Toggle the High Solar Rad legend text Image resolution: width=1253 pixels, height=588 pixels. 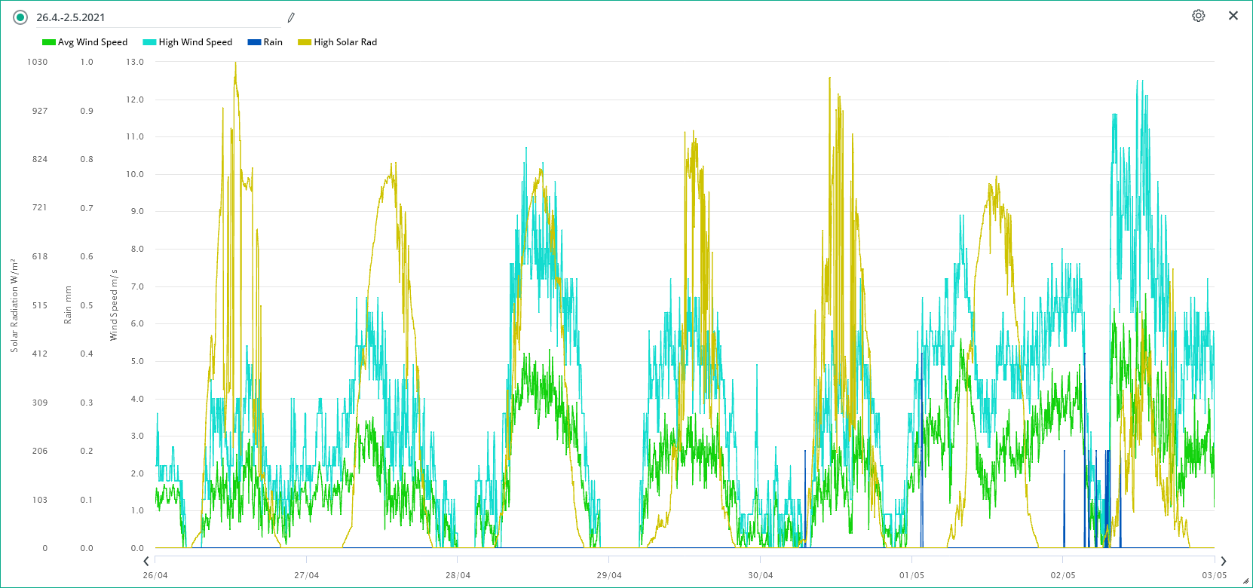pyautogui.click(x=345, y=42)
